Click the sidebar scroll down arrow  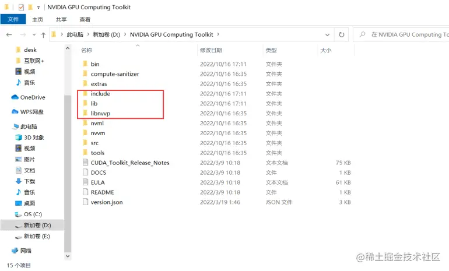(x=68, y=256)
